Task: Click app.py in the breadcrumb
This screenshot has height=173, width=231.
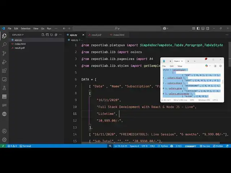Action: tap(74, 40)
